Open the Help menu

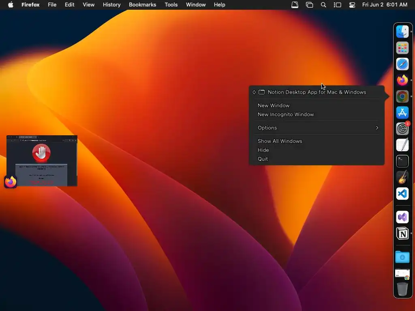pyautogui.click(x=219, y=5)
